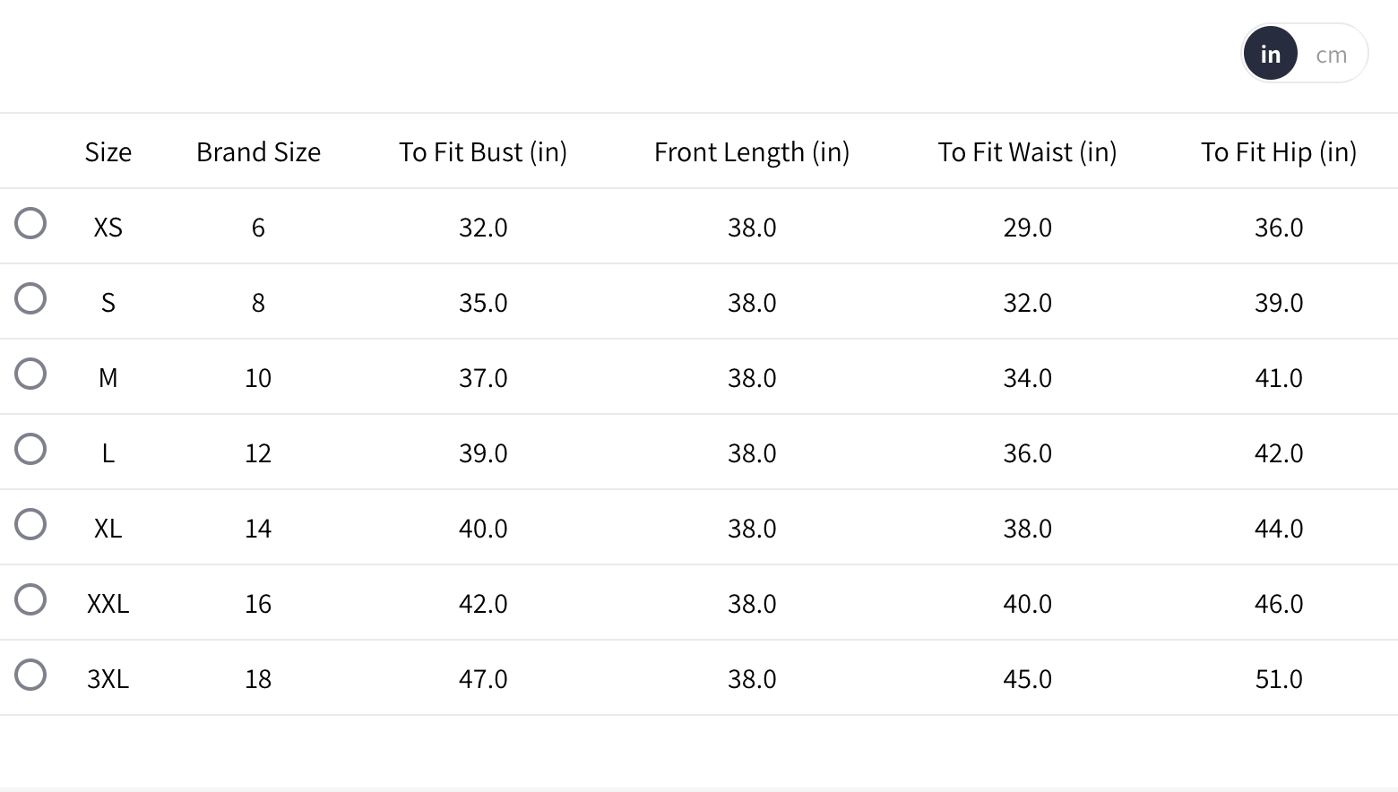Viewport: 1398px width, 792px height.
Task: Click brand size 16 in XXL row
Action: pos(258,604)
